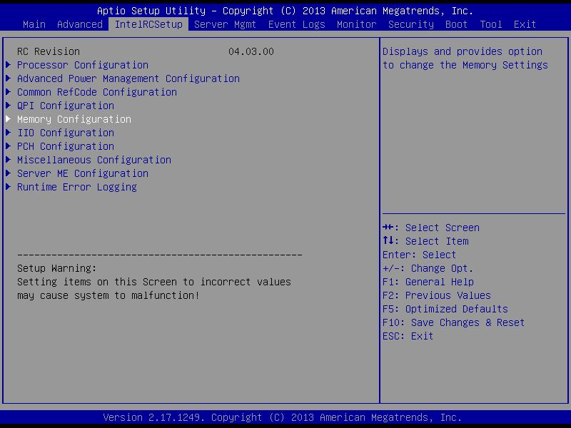Click the highlighted IntelRCSetup tab
The height and width of the screenshot is (428, 571).
coord(148,24)
